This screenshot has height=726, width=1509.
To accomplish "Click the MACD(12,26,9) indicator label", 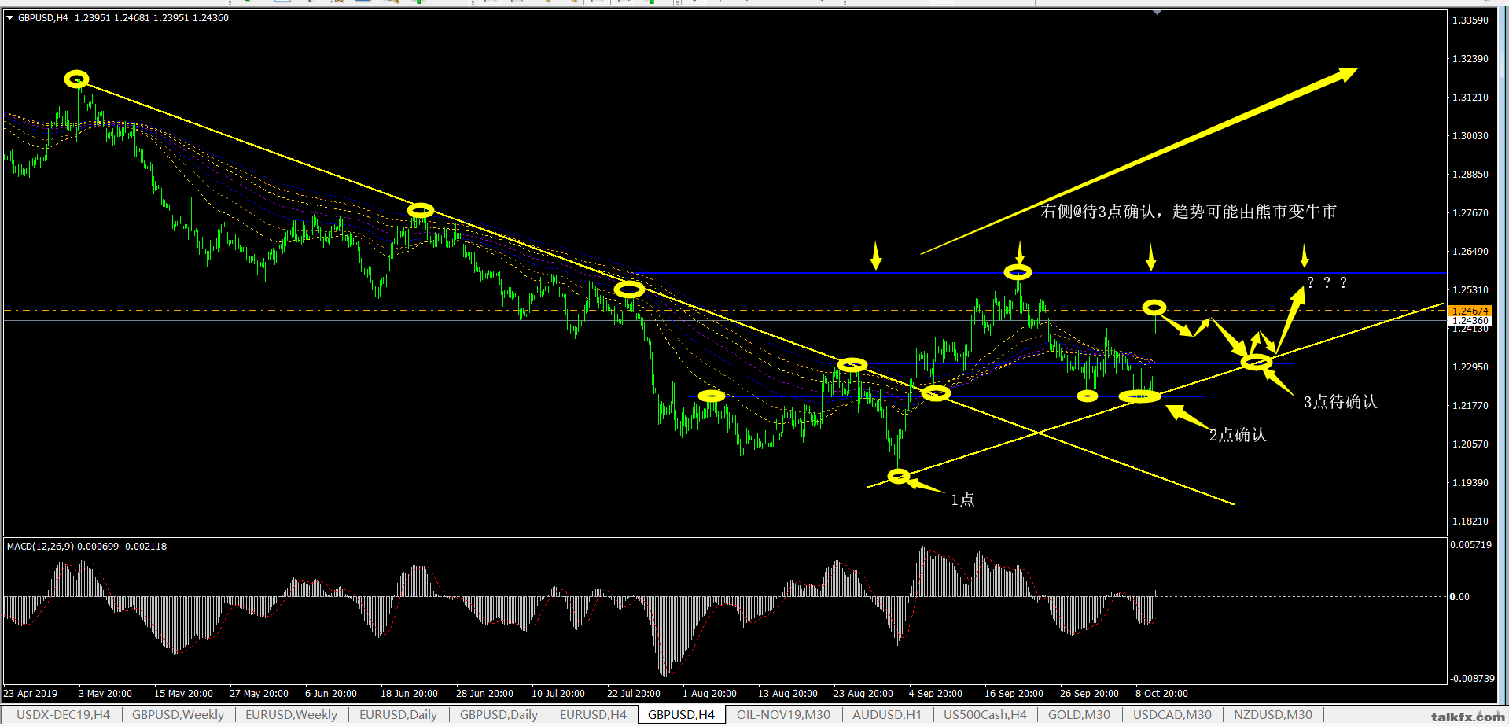I will 86,546.
